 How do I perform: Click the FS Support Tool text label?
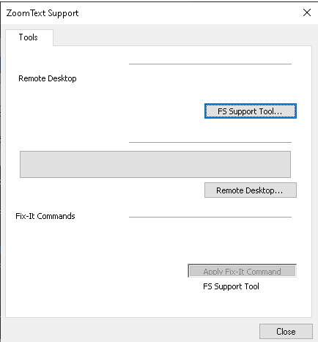tap(231, 286)
